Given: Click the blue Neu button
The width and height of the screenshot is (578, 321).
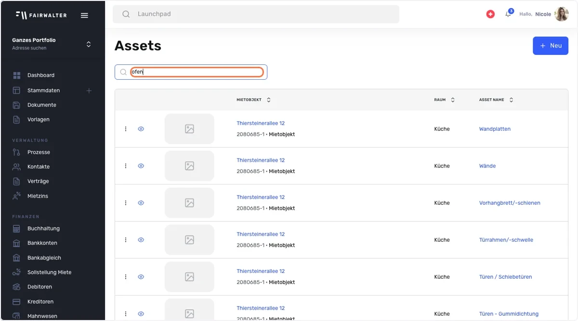Looking at the screenshot, I should [551, 46].
